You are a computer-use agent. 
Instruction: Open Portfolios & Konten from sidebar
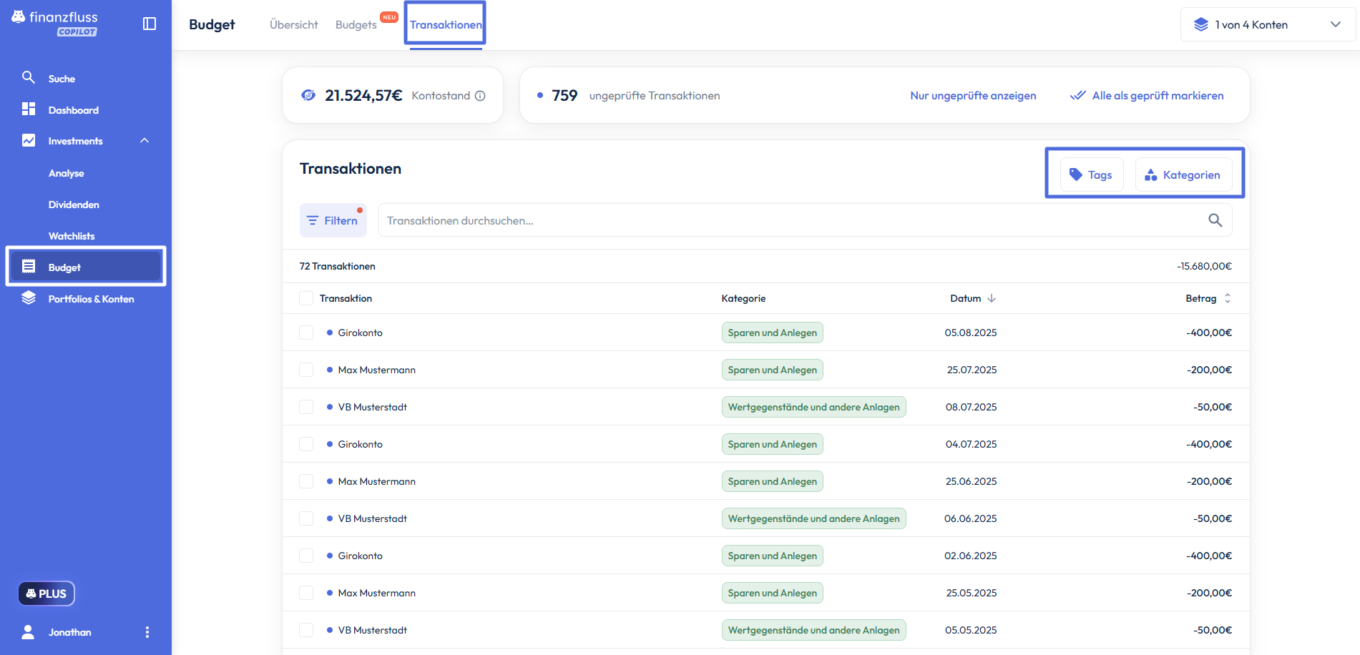[91, 299]
